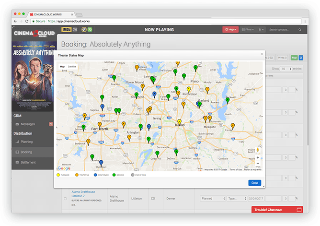Click the yellow map pin near Dallas

pos(179,122)
